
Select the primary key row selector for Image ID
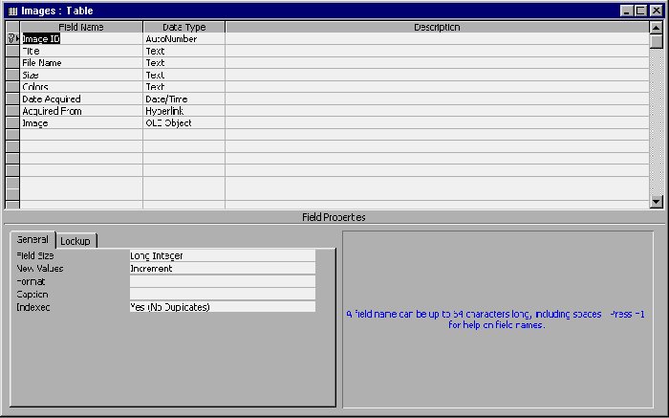click(x=12, y=39)
